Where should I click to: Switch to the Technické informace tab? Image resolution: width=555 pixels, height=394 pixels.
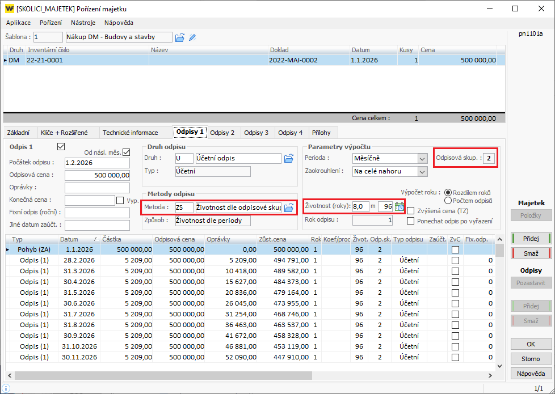130,133
